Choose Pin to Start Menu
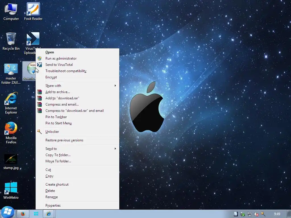The image size is (291, 218). point(77,123)
